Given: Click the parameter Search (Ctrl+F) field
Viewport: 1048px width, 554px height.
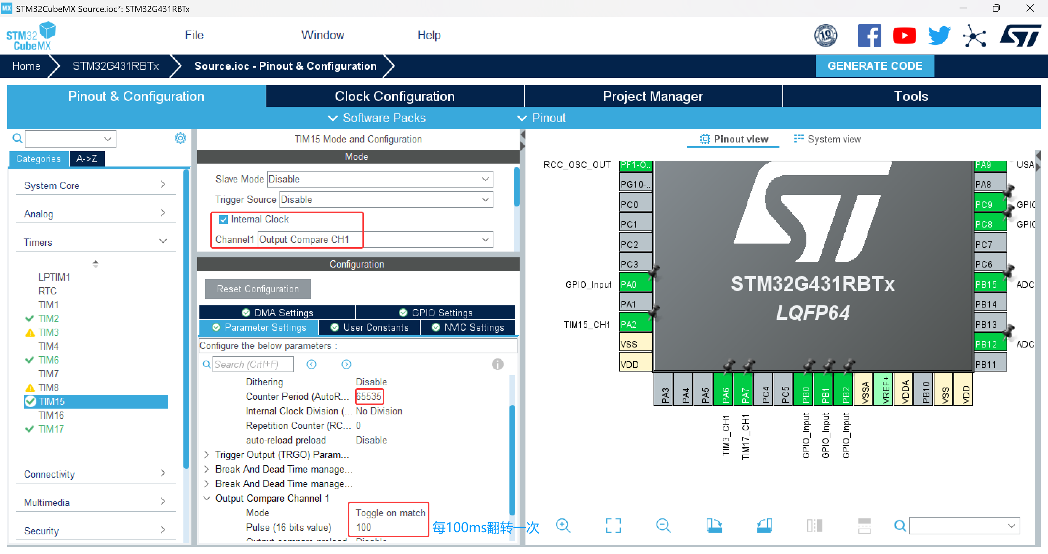Looking at the screenshot, I should click(253, 365).
